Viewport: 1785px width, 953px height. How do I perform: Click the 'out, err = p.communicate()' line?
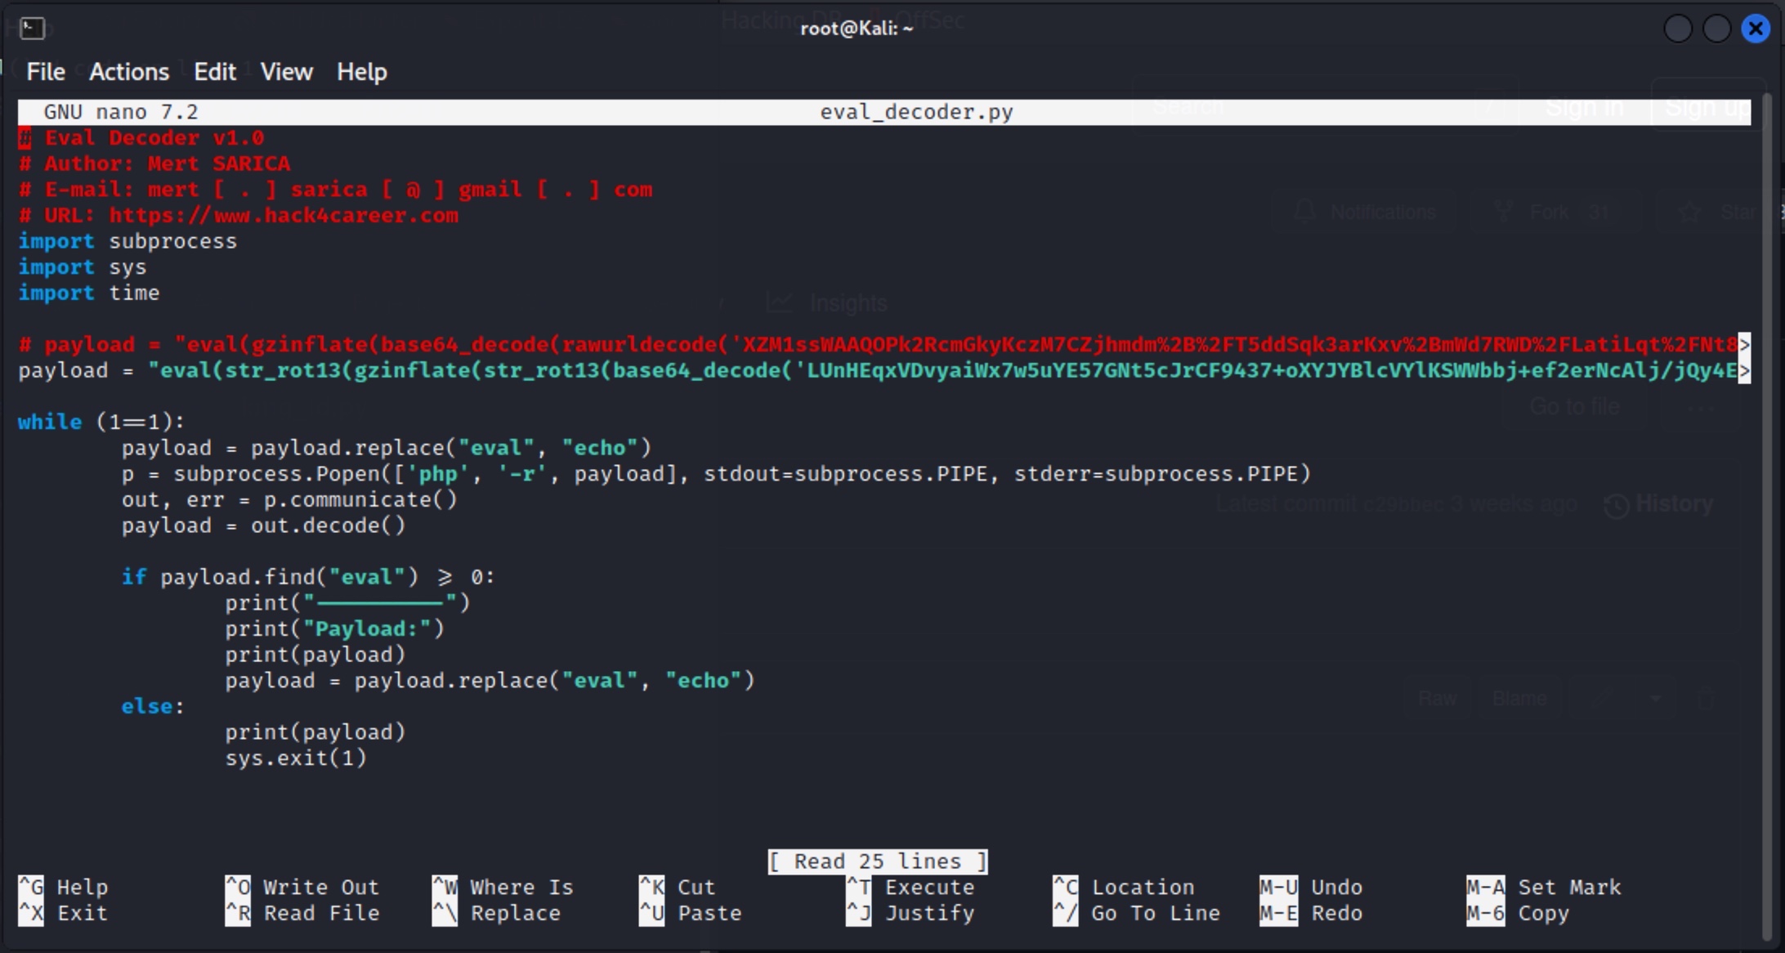289,499
